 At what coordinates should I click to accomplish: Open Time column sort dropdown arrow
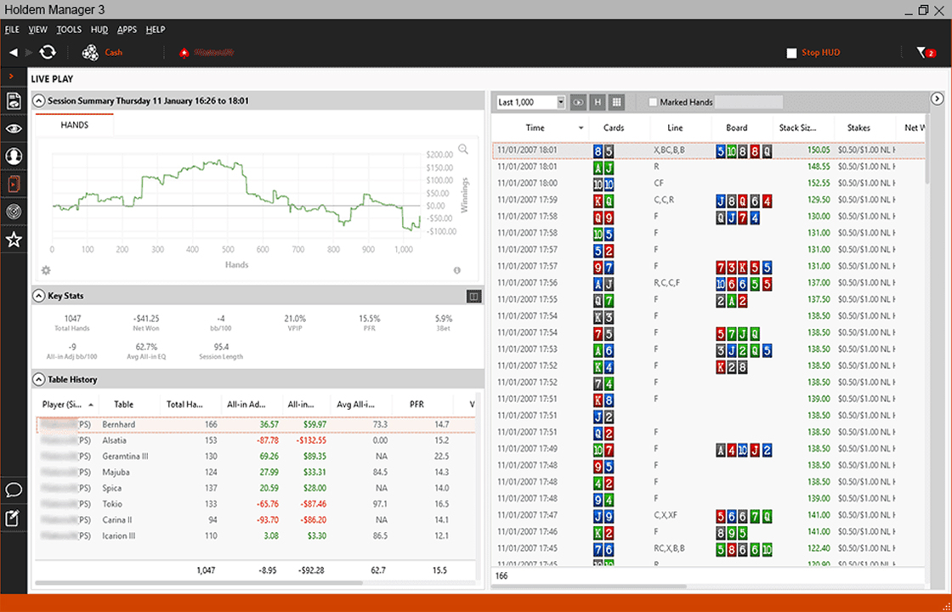(x=581, y=128)
